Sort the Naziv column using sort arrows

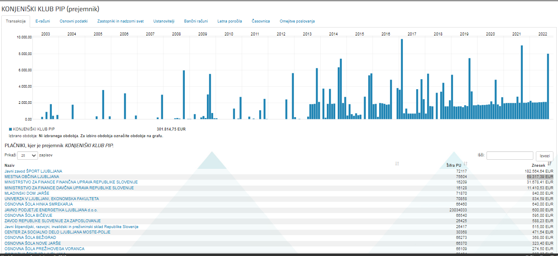tap(397, 163)
